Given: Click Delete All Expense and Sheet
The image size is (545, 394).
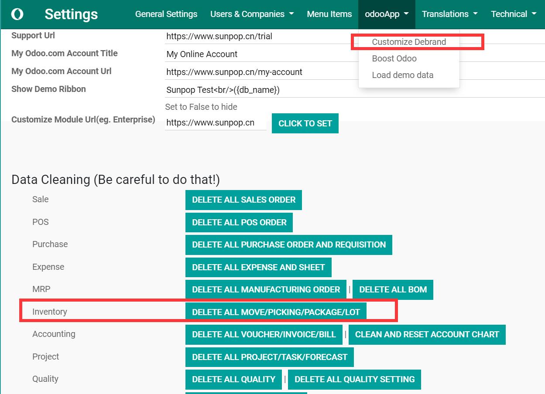Looking at the screenshot, I should [x=258, y=267].
